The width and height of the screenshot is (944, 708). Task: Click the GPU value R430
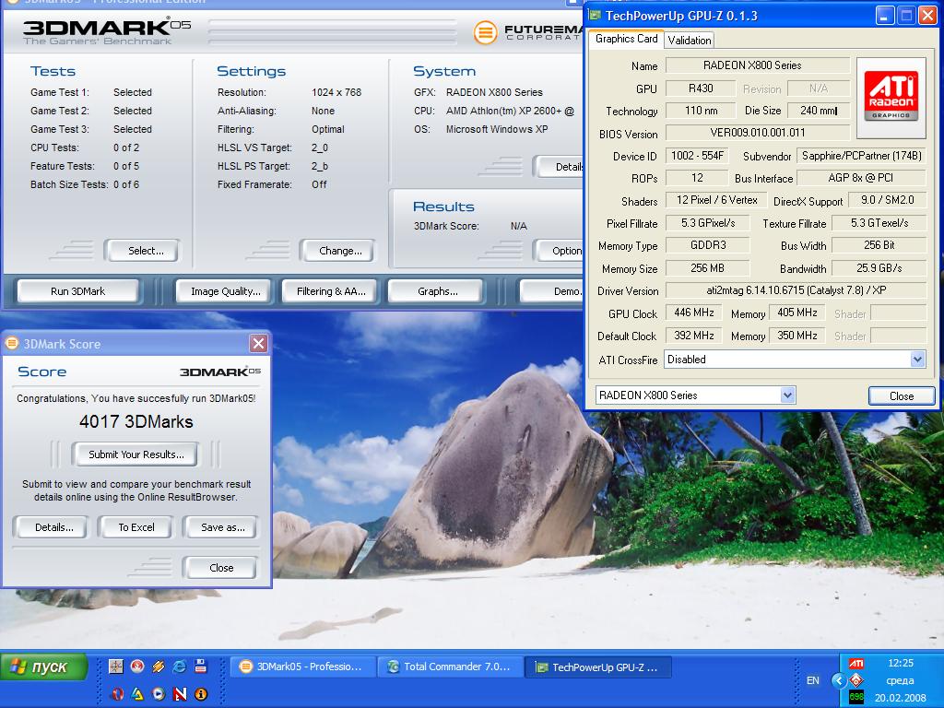point(701,88)
